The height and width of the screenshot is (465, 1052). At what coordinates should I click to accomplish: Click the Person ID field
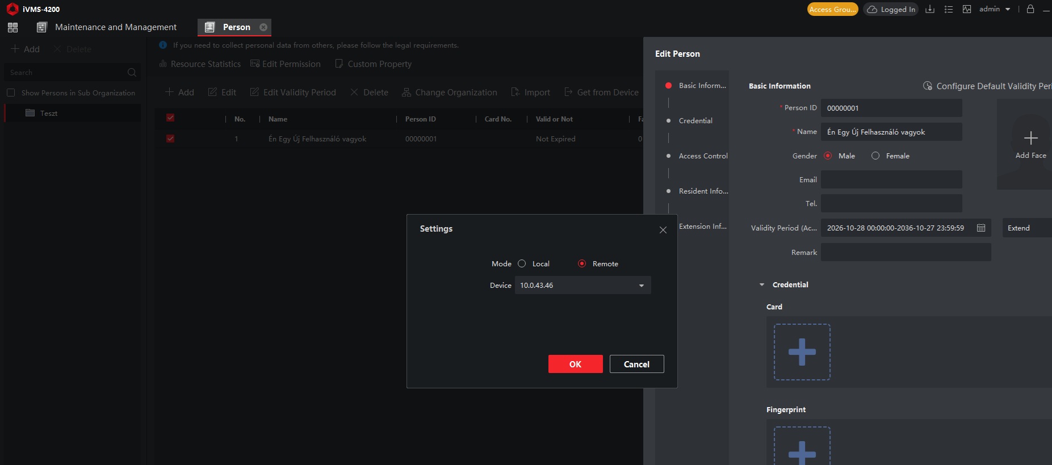(891, 108)
